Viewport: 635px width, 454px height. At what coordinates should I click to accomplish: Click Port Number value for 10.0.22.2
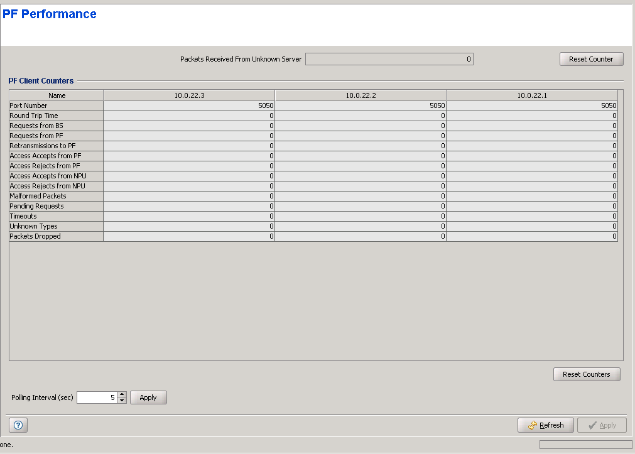360,105
